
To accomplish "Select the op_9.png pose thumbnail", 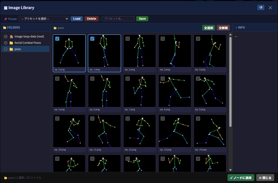I will [210, 91].
